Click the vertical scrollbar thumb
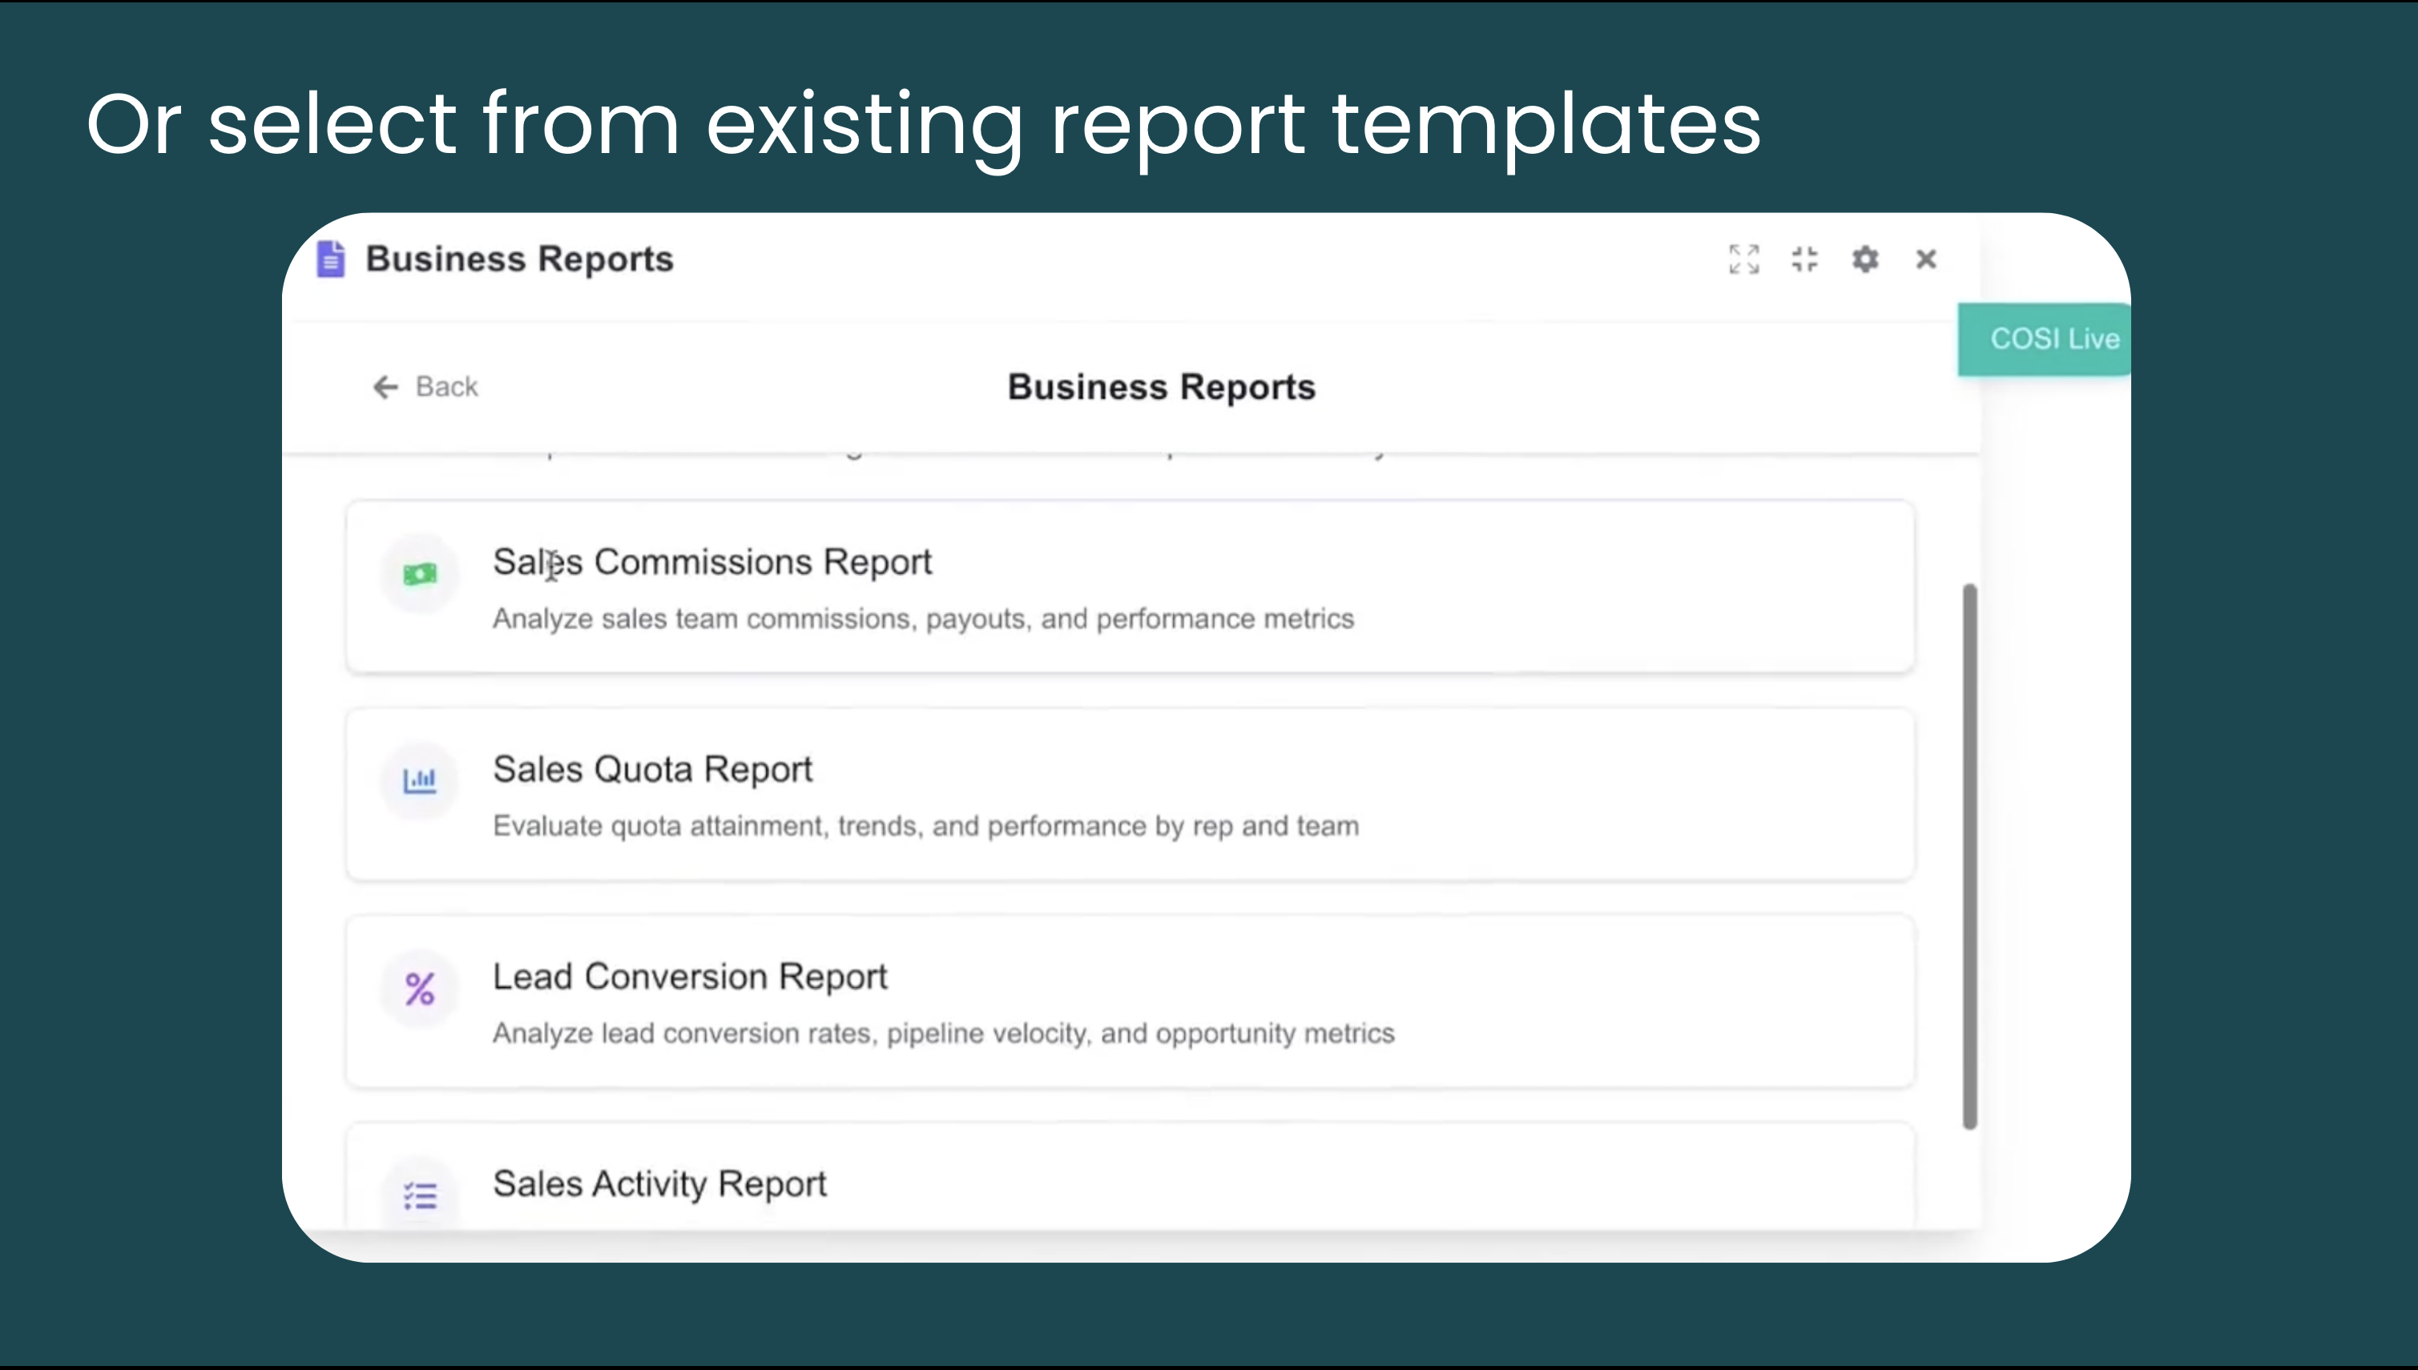The image size is (2418, 1370). (1969, 856)
